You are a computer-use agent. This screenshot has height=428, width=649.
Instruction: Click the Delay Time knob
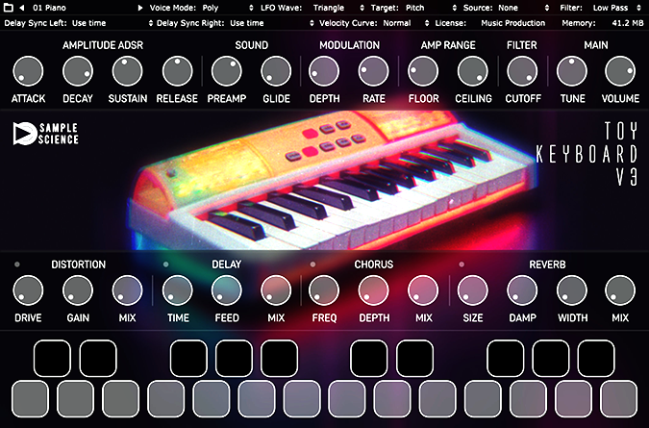point(177,290)
